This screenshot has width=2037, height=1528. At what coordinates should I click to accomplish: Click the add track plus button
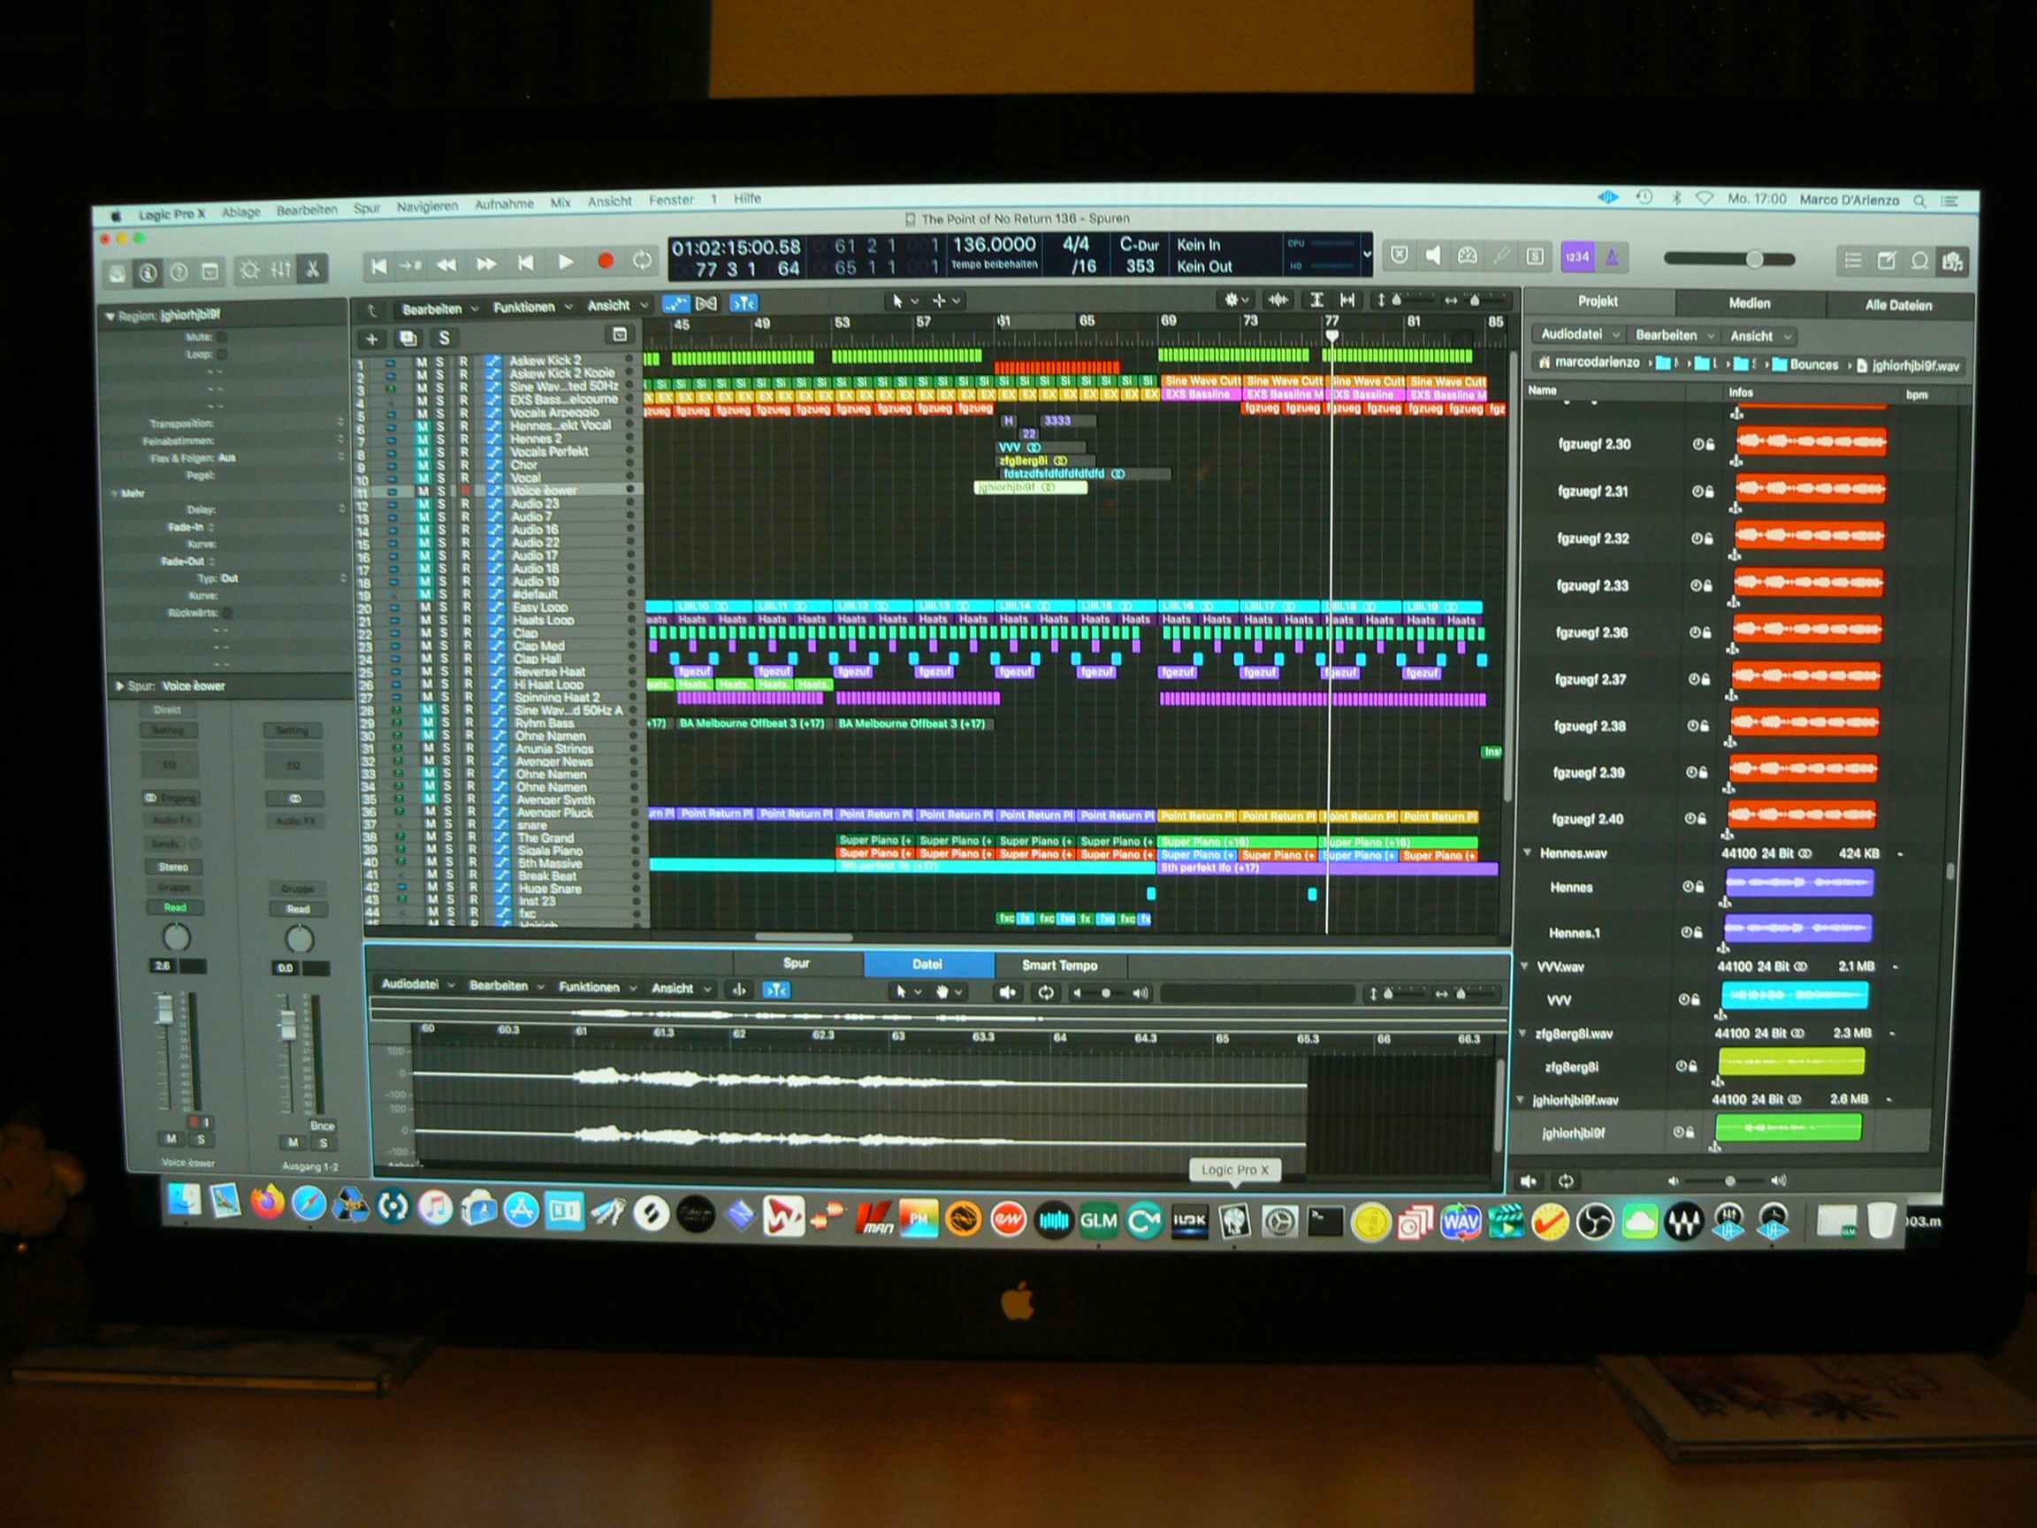click(x=372, y=339)
